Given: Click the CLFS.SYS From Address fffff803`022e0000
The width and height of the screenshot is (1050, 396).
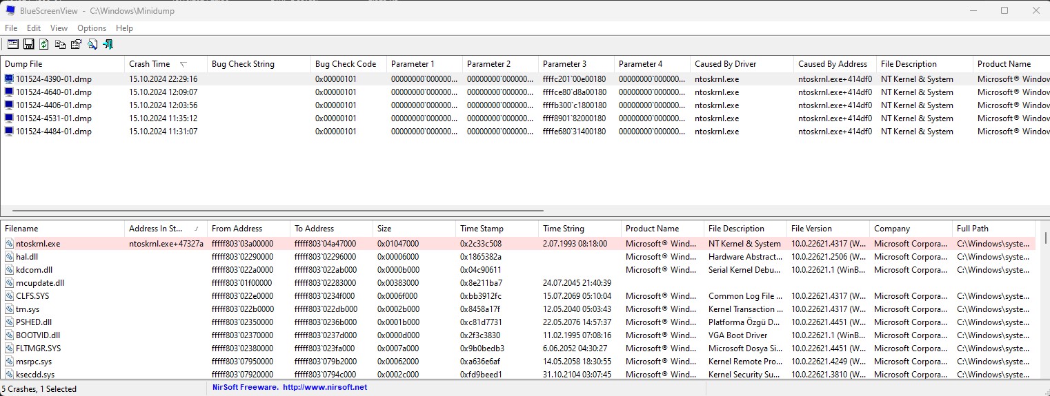Looking at the screenshot, I should click(x=243, y=296).
